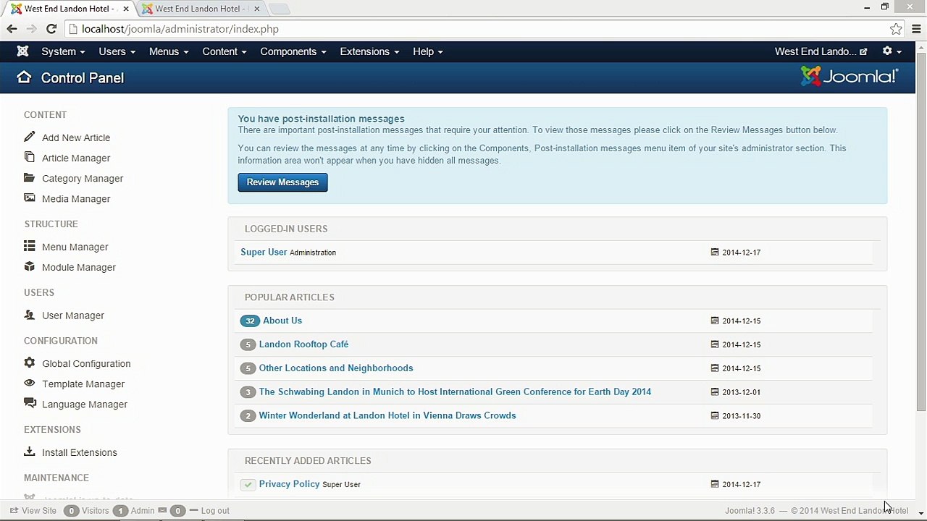Expand the Help dropdown
The image size is (927, 521).
pos(428,51)
